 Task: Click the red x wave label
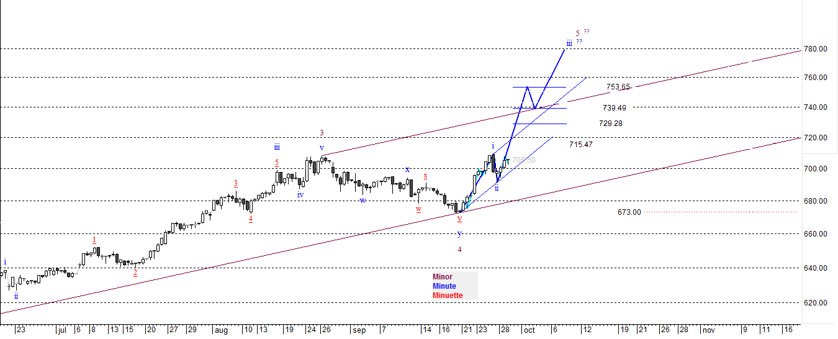425,176
